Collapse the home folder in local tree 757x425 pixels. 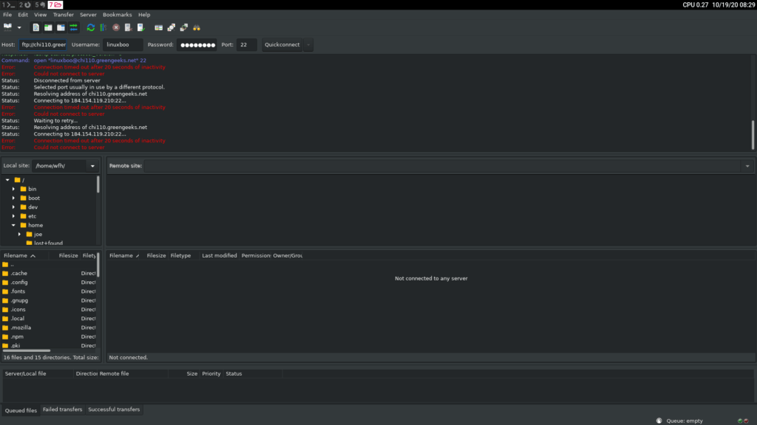(x=13, y=225)
